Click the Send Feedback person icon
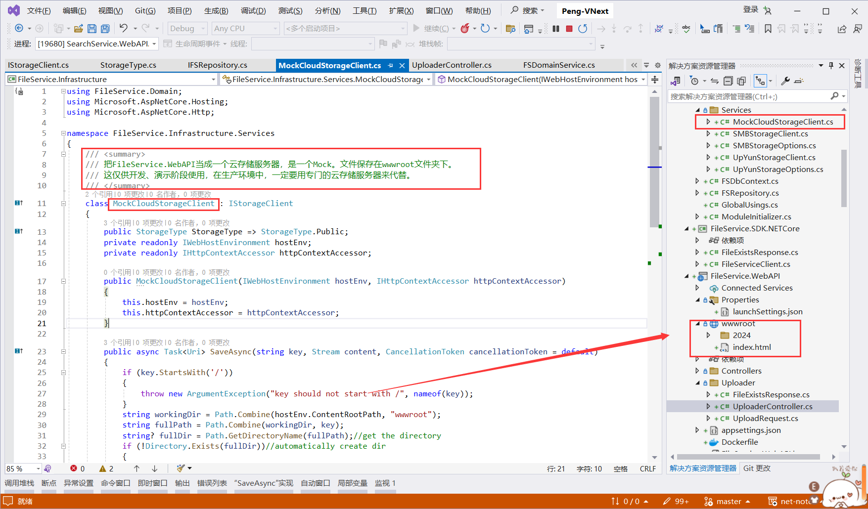The height and width of the screenshot is (509, 868). [857, 29]
